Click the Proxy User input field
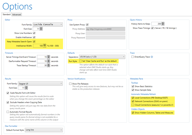 coord(106,33)
